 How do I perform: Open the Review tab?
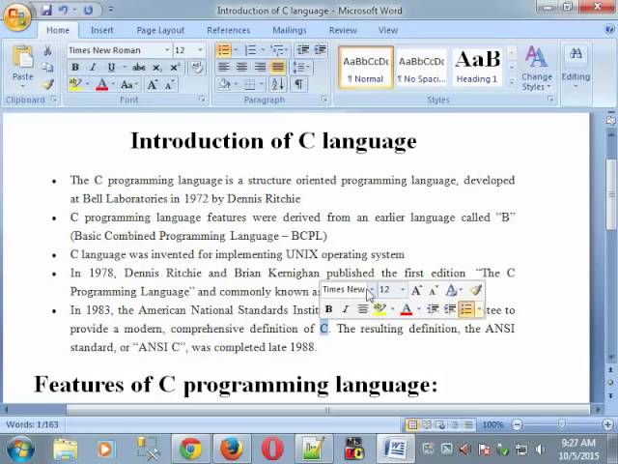pos(343,30)
